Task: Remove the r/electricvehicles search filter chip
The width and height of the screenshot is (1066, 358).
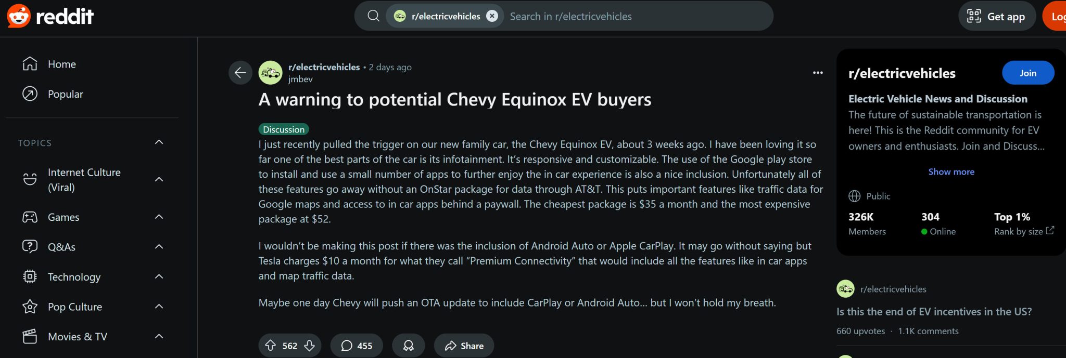Action: (x=492, y=16)
